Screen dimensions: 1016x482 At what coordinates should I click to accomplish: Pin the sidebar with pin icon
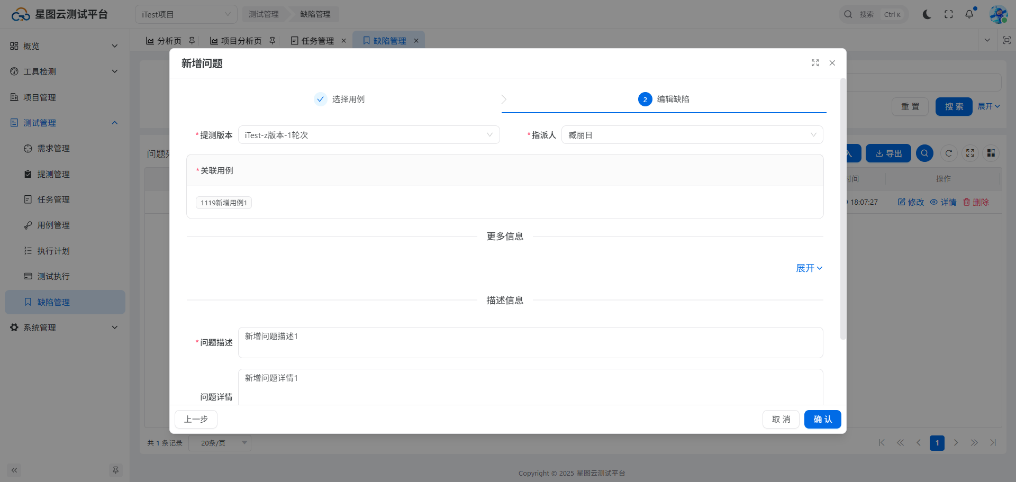115,470
